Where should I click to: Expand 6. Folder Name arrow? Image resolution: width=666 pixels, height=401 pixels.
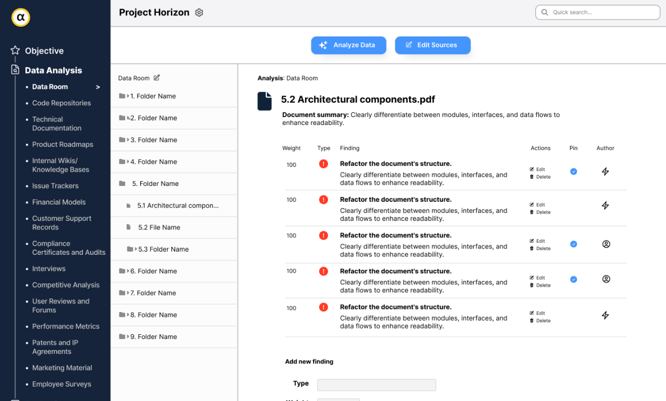tap(128, 271)
